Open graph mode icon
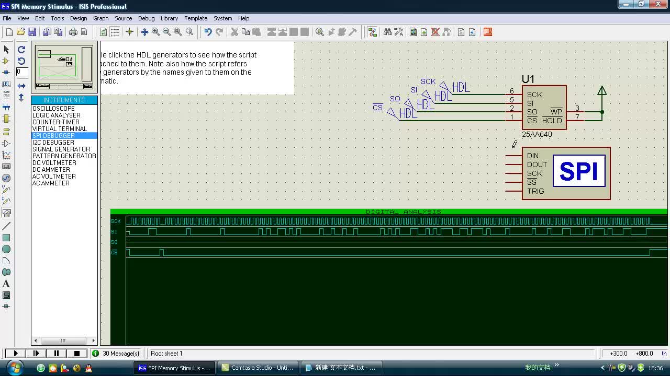This screenshot has width=670, height=376. point(6,155)
